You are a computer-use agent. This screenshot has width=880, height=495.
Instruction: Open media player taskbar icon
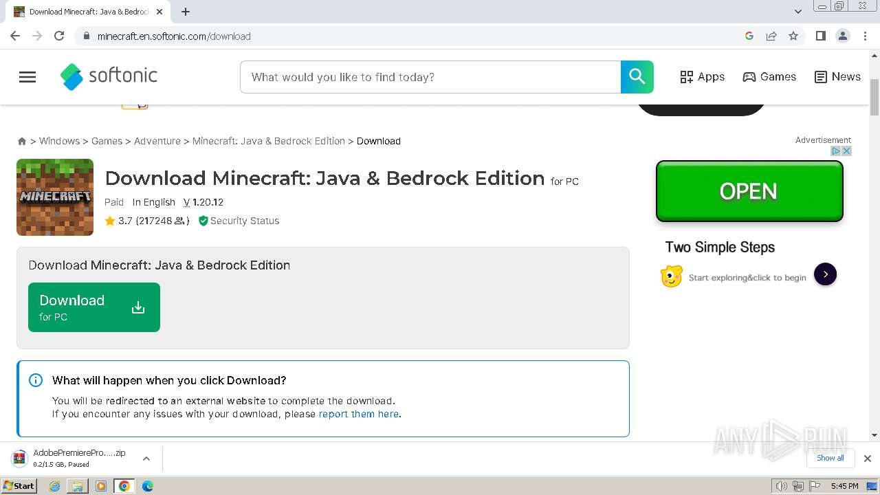click(101, 486)
